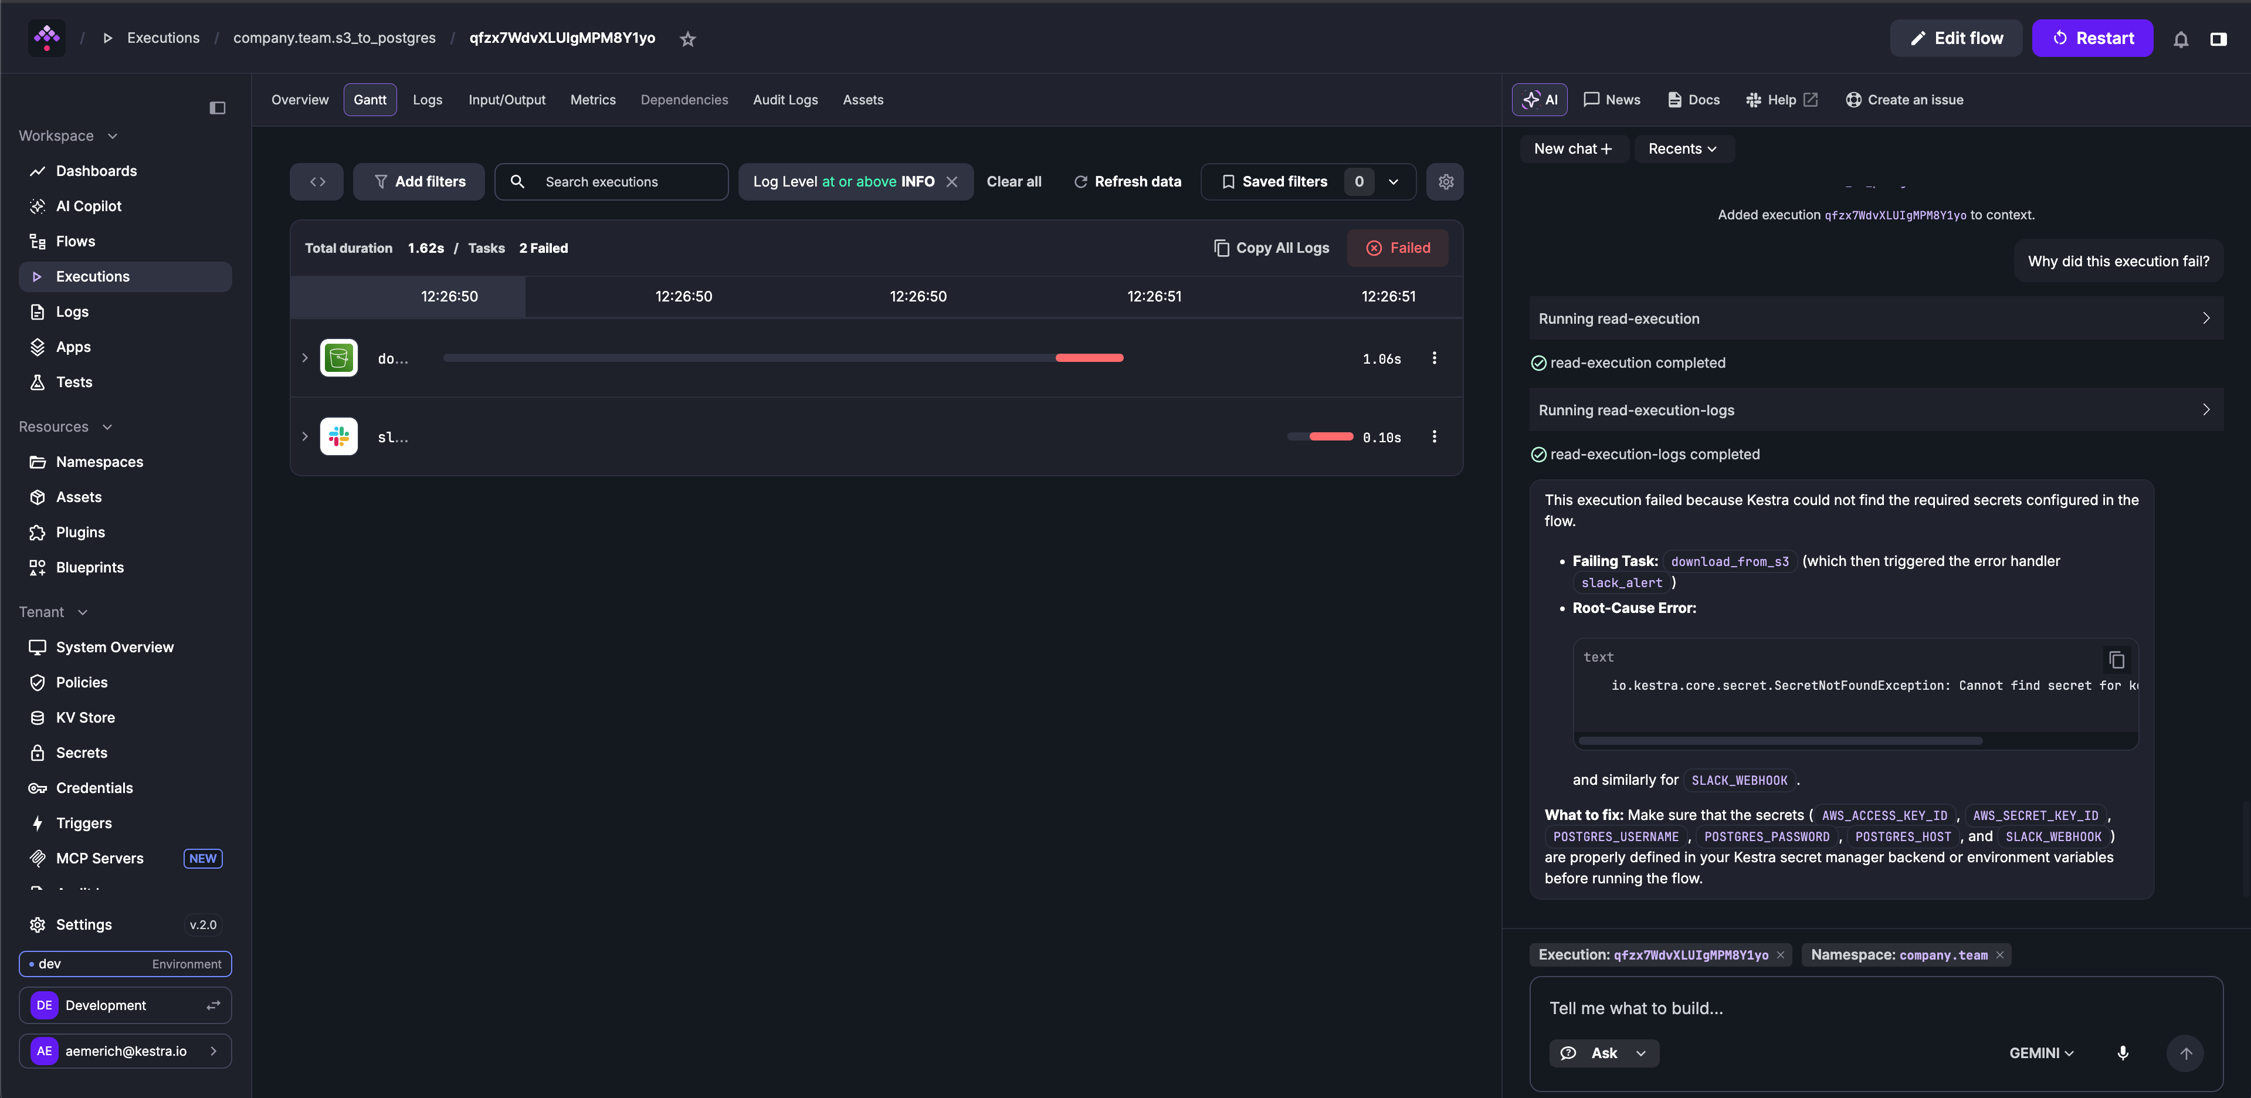Open Blueprints page
The height and width of the screenshot is (1098, 2251).
click(x=125, y=567)
